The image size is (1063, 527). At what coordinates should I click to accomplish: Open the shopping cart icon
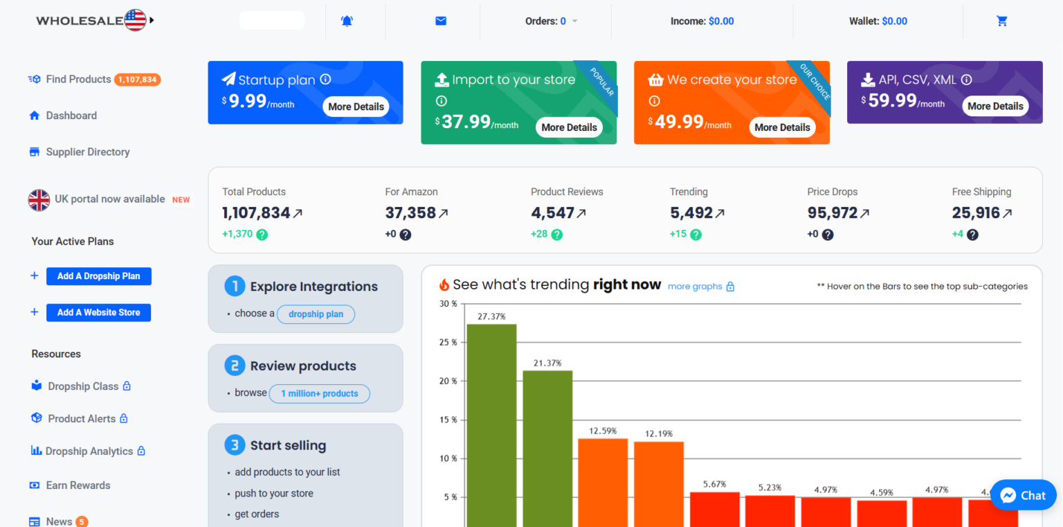(x=1001, y=20)
